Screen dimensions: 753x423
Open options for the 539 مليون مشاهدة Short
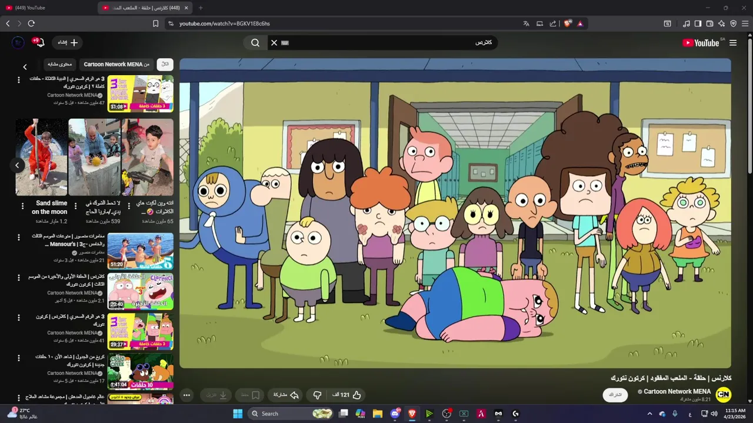click(x=76, y=206)
